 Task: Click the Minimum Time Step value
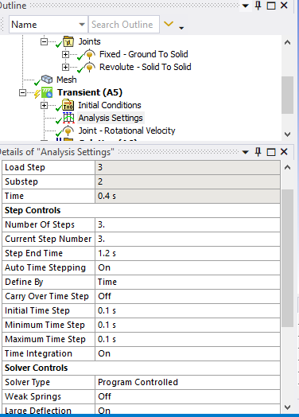coord(188,325)
